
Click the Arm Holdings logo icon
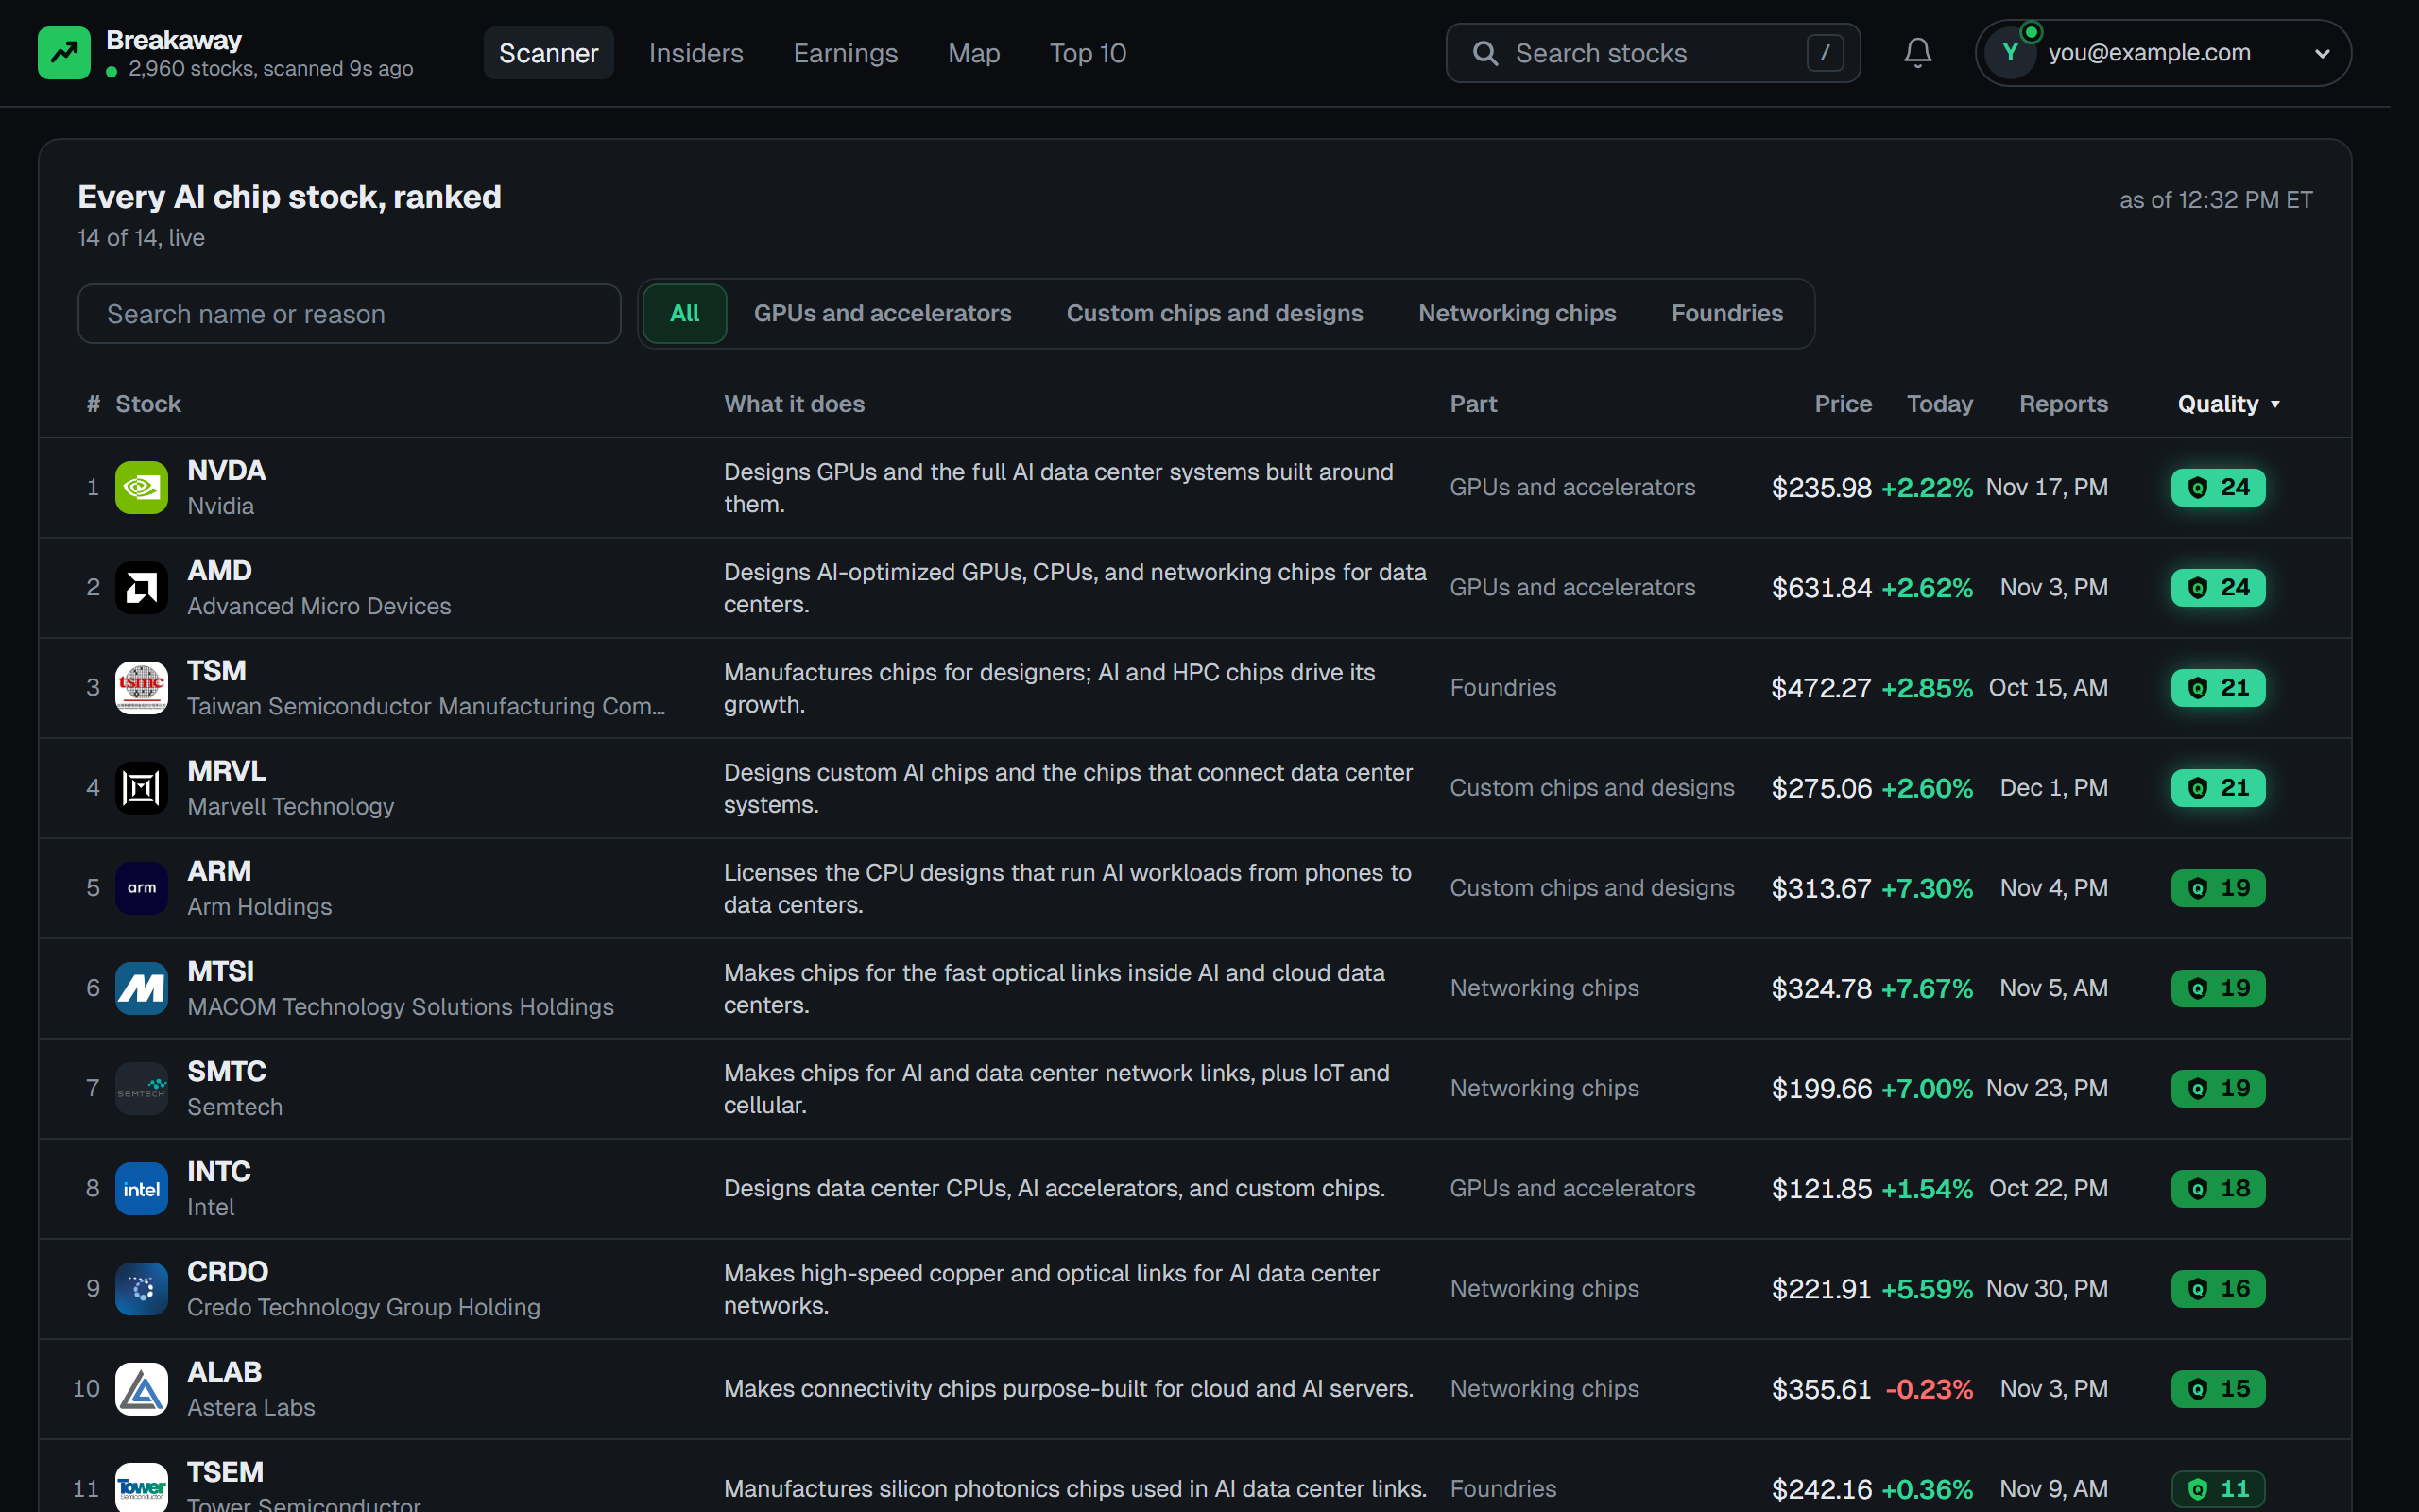point(141,888)
